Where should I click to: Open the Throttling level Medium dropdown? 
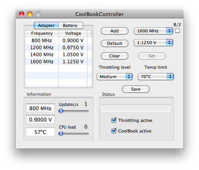point(115,77)
